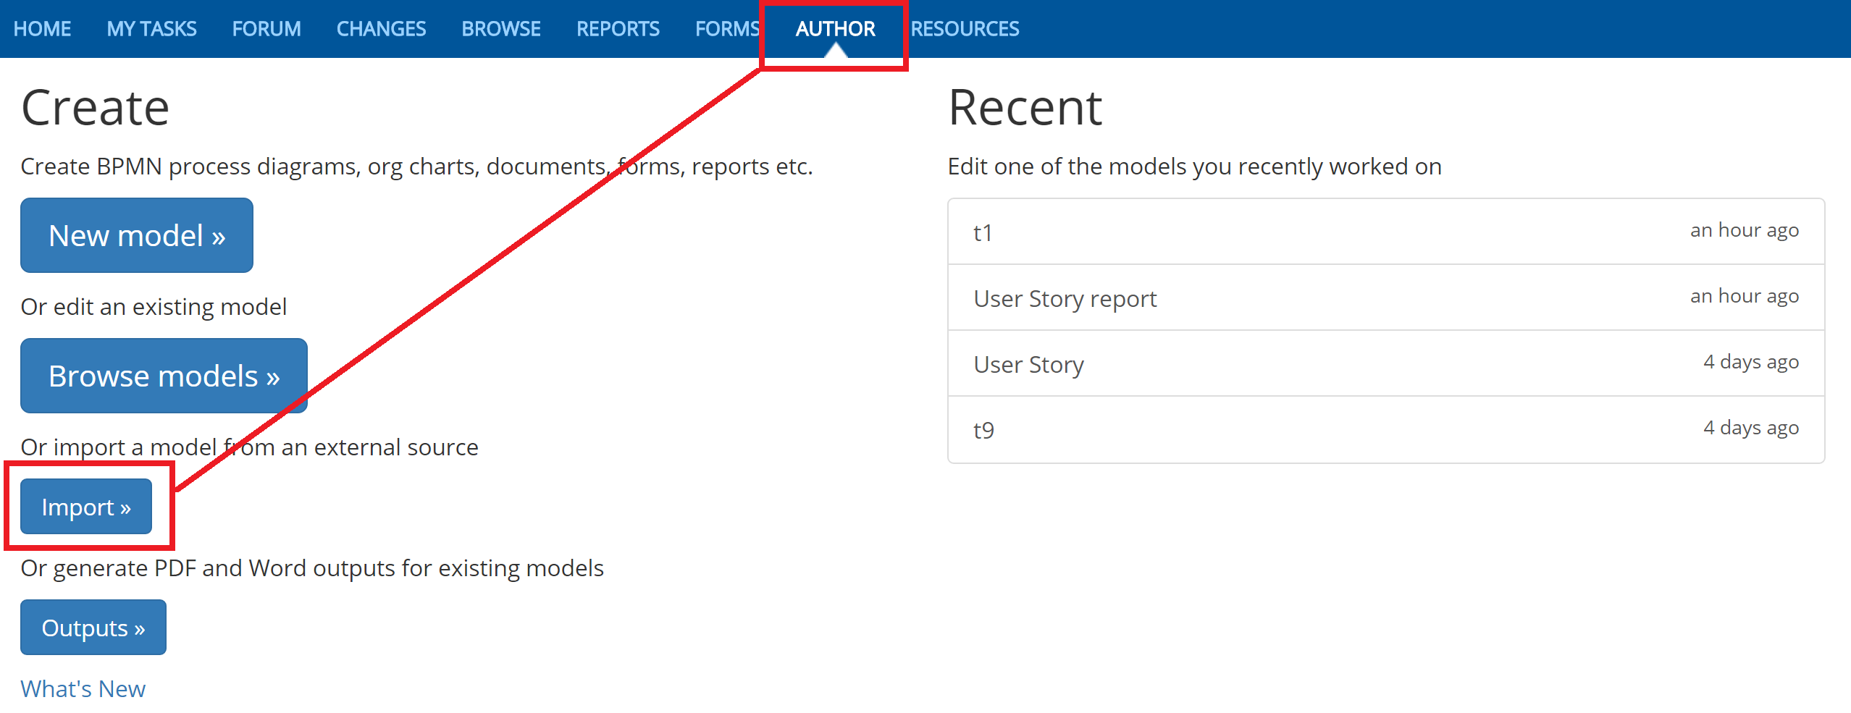Viewport: 1851px width, 713px height.
Task: Open the FORUM section
Action: coord(266,29)
